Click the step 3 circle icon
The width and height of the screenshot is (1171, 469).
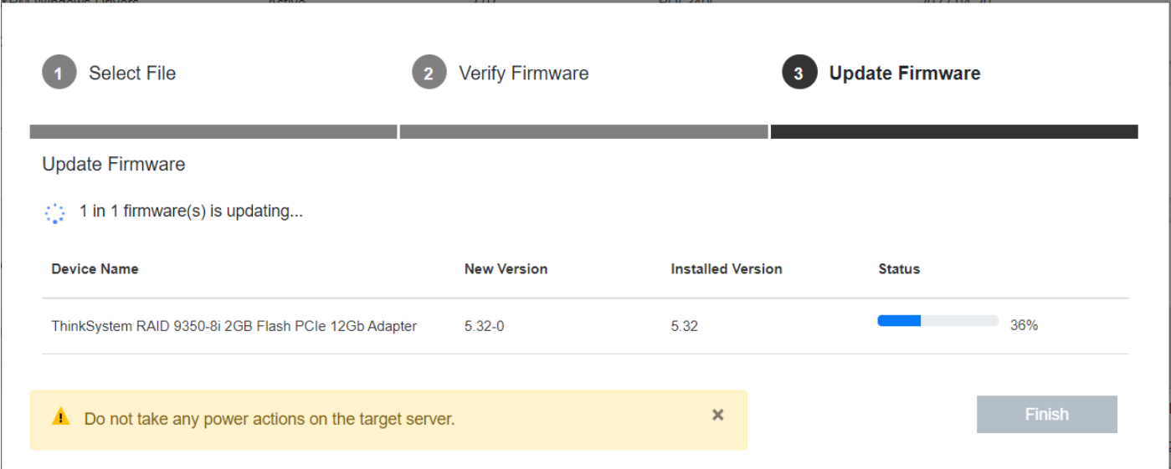(799, 73)
